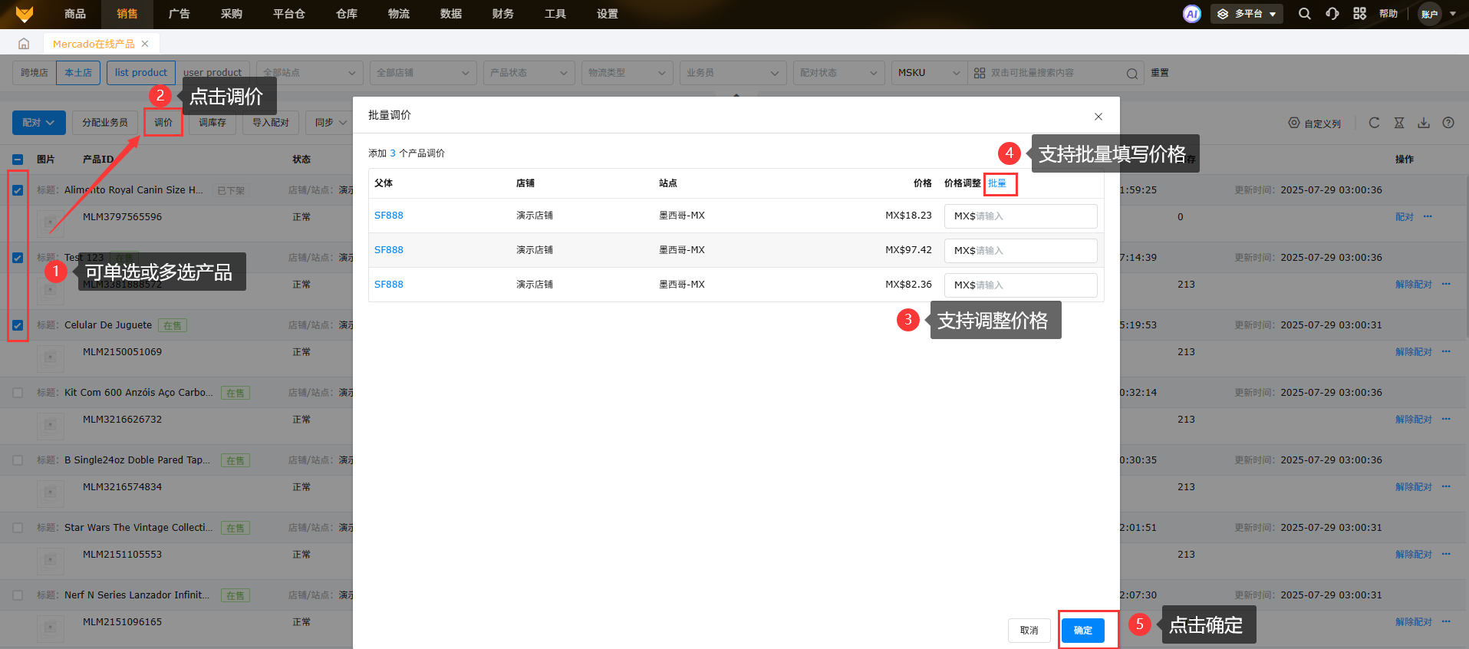Image resolution: width=1469 pixels, height=649 pixels.
Task: Check the Kit Com 600 Anzóis product checkbox
Action: [x=18, y=393]
